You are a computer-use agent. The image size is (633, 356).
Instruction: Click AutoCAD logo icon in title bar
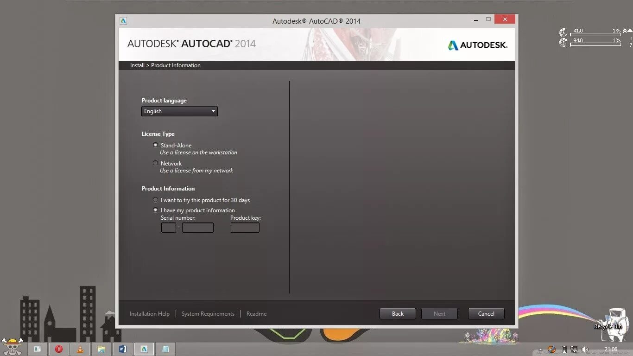coord(123,21)
